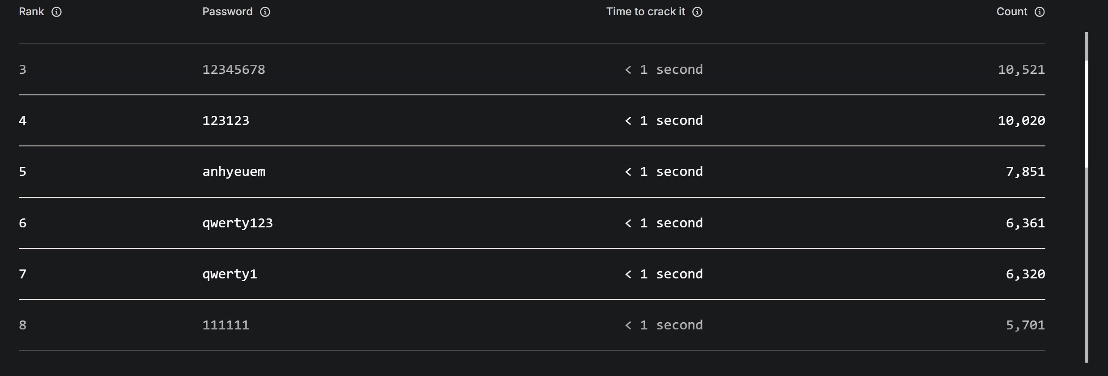Click the qwerty1 password entry
This screenshot has width=1108, height=376.
pos(230,274)
